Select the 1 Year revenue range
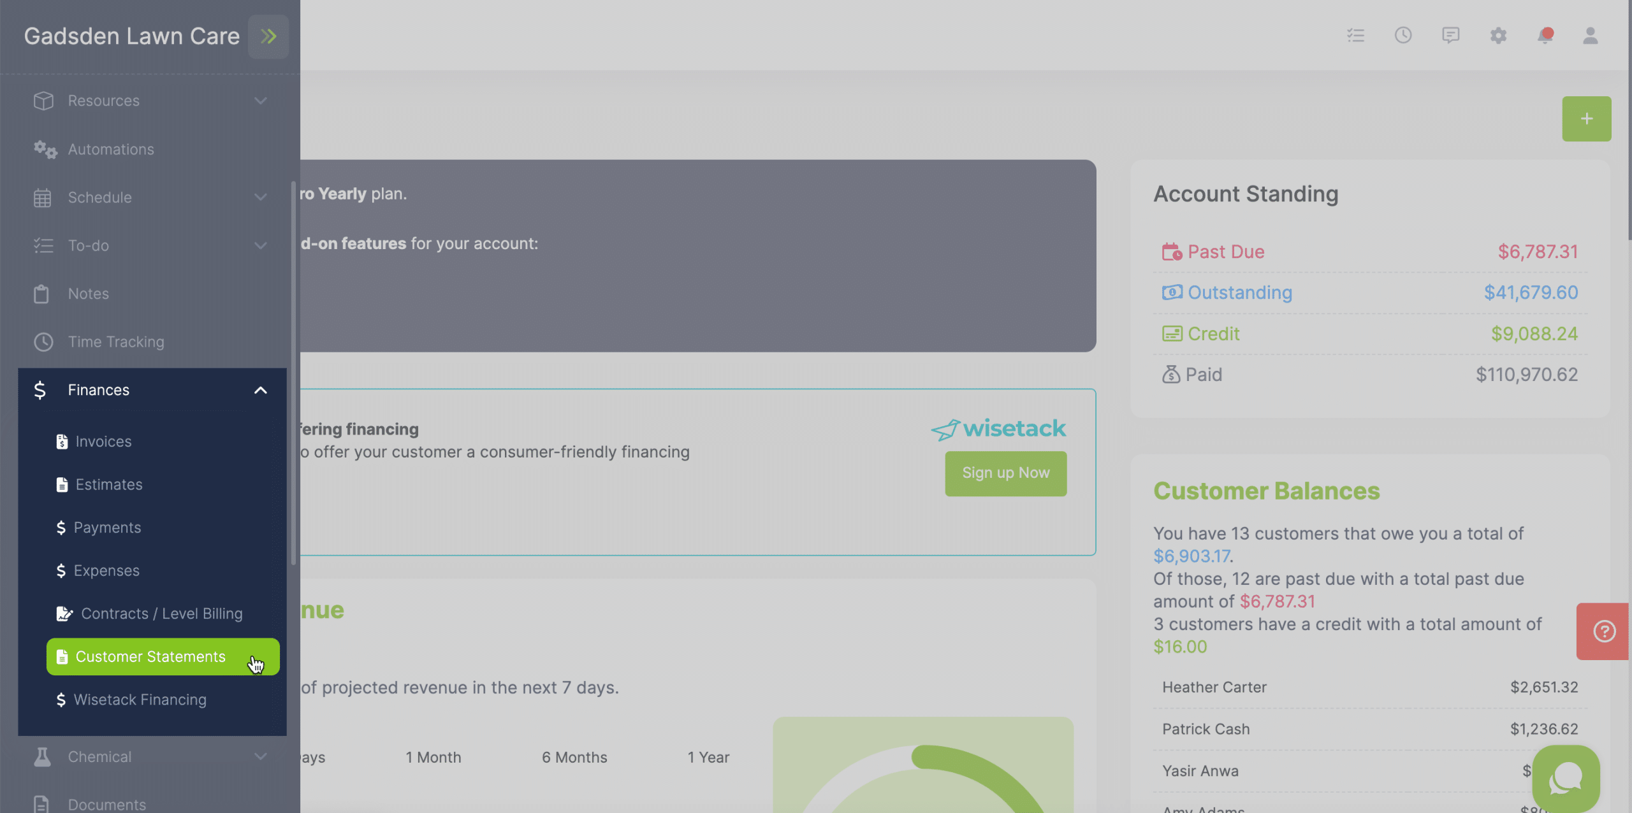This screenshot has width=1632, height=813. click(x=708, y=758)
